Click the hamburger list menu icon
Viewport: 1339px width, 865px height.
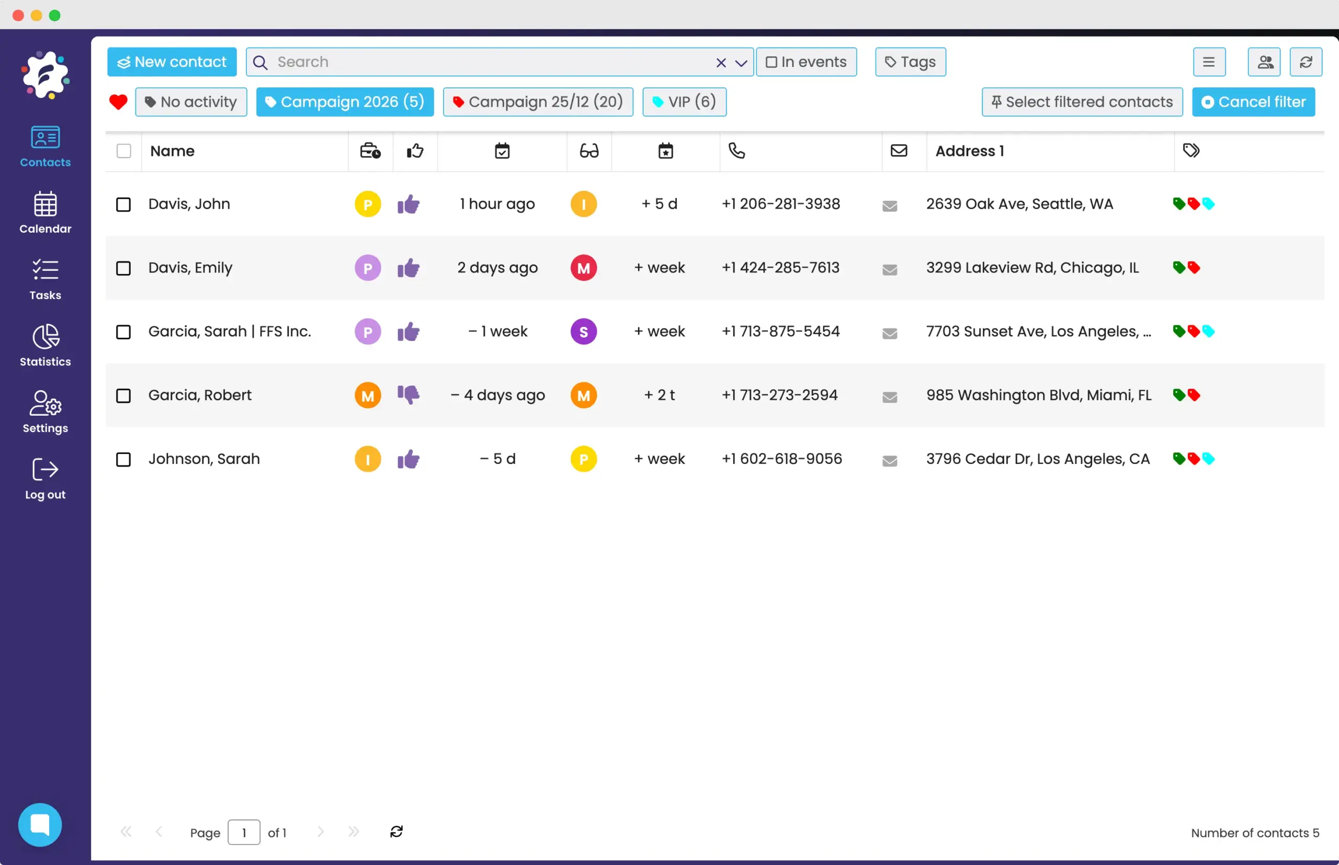coord(1209,62)
